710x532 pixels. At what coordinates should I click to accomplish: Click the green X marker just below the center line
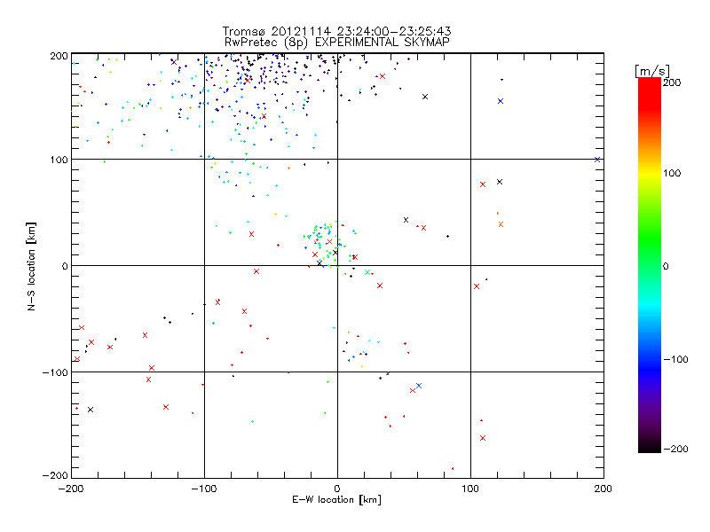coord(367,272)
